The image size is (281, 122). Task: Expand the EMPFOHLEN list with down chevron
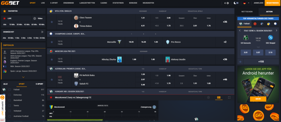click(23, 77)
